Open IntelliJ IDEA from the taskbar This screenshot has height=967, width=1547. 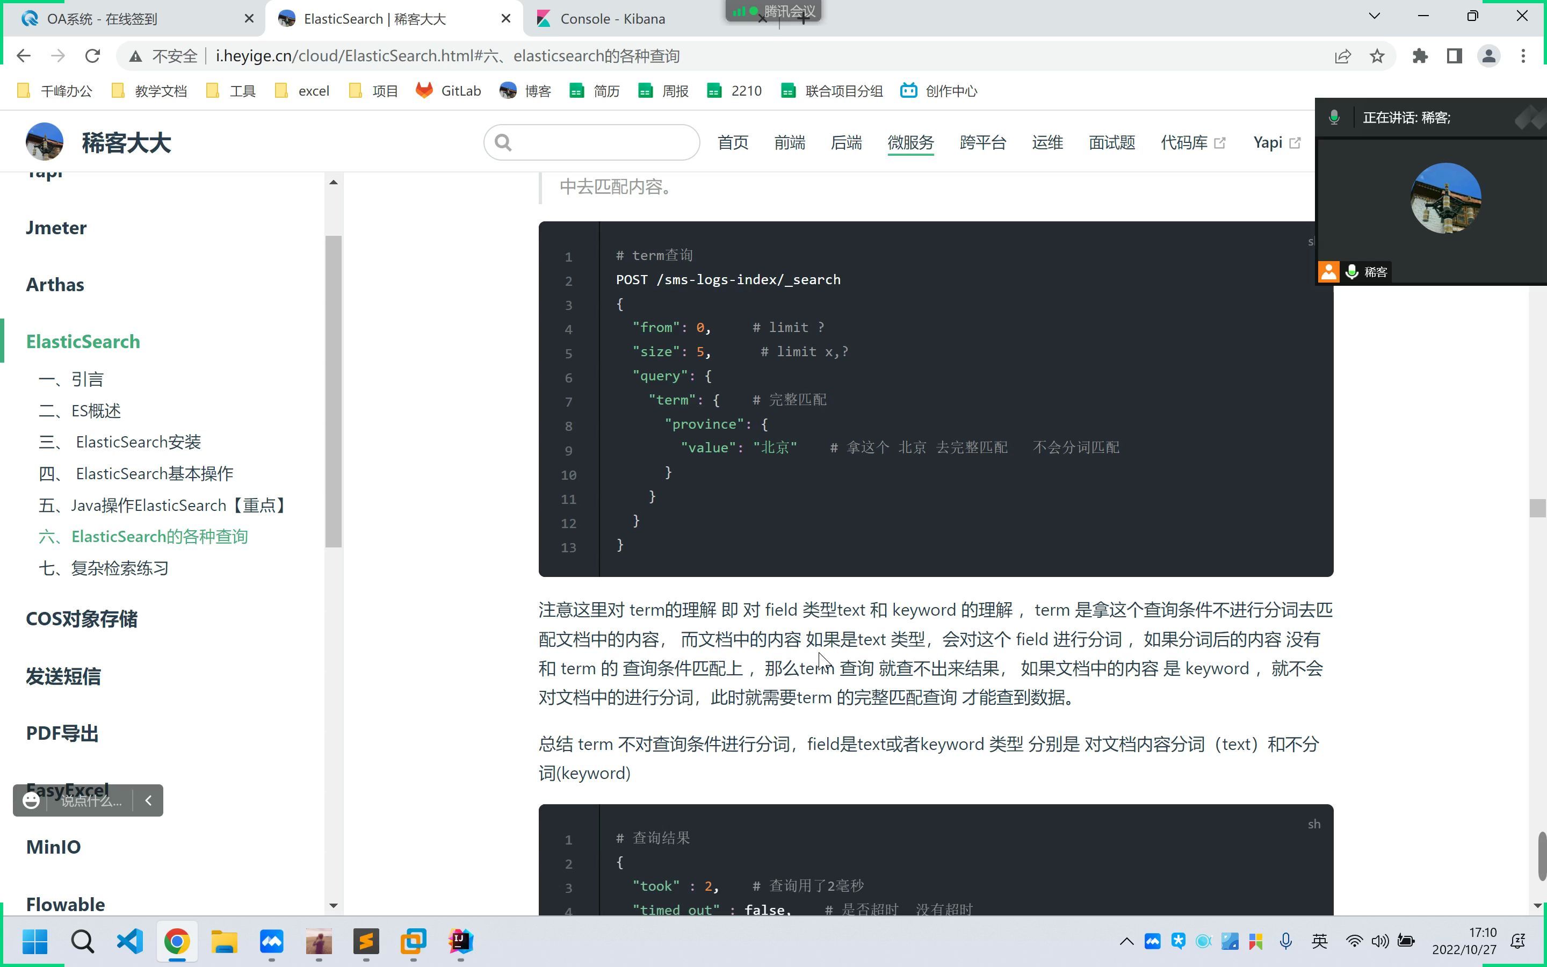click(x=460, y=941)
